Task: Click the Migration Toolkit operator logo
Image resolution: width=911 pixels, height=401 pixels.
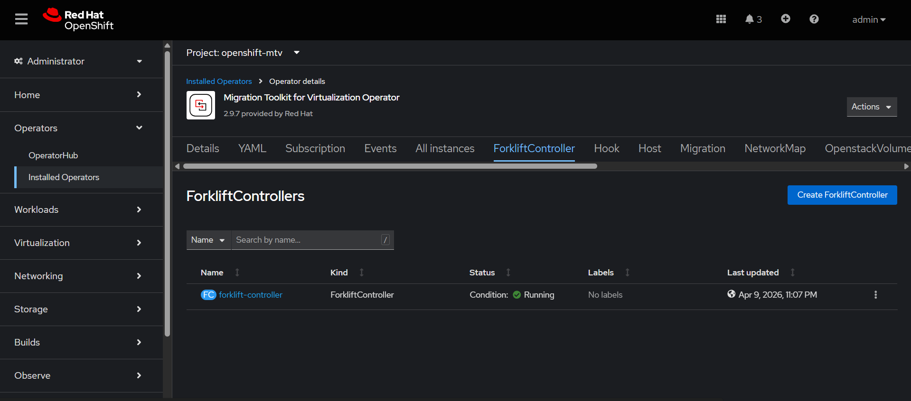Action: 201,106
